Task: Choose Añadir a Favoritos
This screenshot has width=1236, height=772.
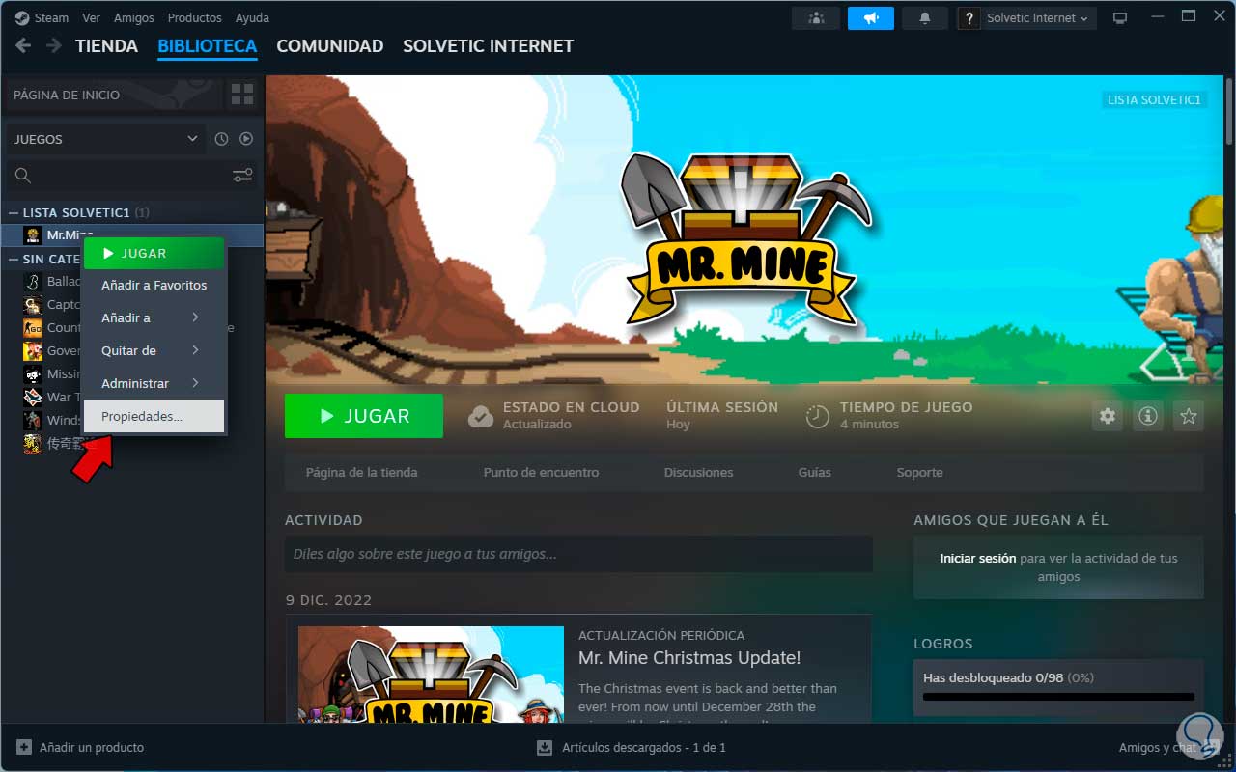Action: (154, 286)
